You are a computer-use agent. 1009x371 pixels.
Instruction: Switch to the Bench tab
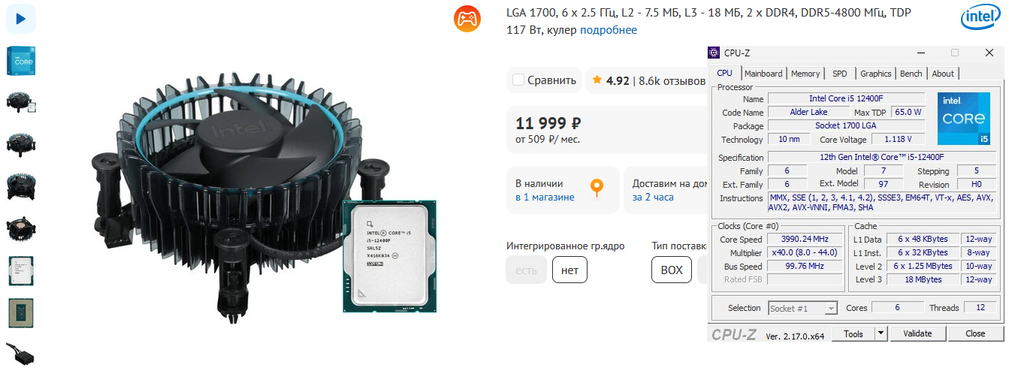911,74
